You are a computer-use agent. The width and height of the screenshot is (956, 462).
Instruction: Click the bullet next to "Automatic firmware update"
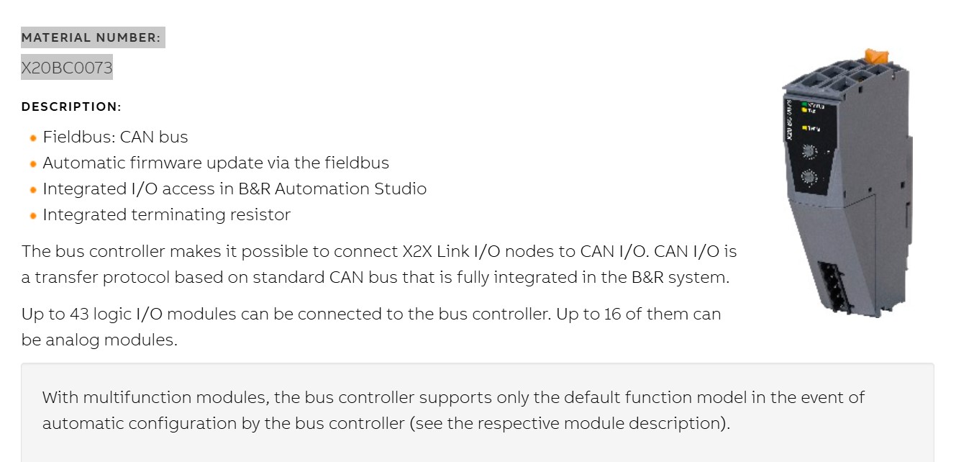(x=33, y=164)
